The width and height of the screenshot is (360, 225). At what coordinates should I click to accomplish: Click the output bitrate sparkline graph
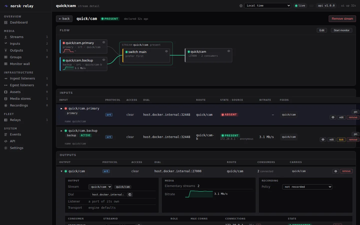coord(199,194)
